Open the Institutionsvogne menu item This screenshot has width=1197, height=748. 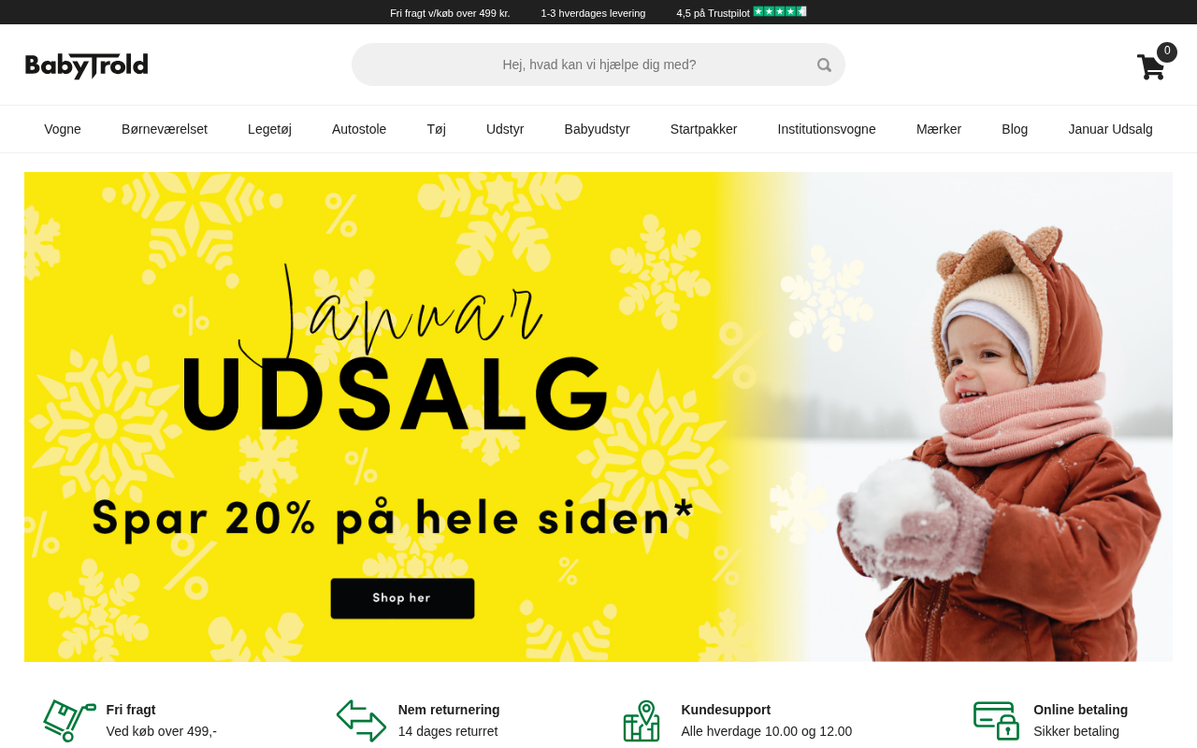tap(827, 129)
